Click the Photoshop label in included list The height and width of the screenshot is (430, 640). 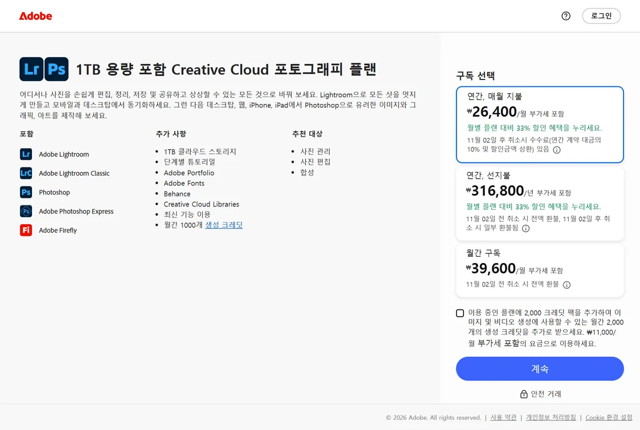54,193
